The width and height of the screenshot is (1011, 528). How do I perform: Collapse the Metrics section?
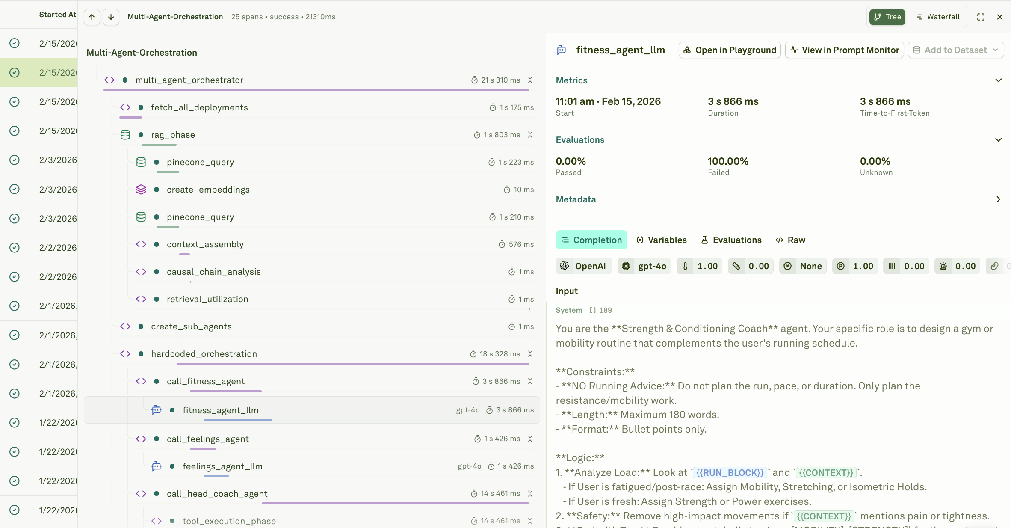pyautogui.click(x=999, y=80)
